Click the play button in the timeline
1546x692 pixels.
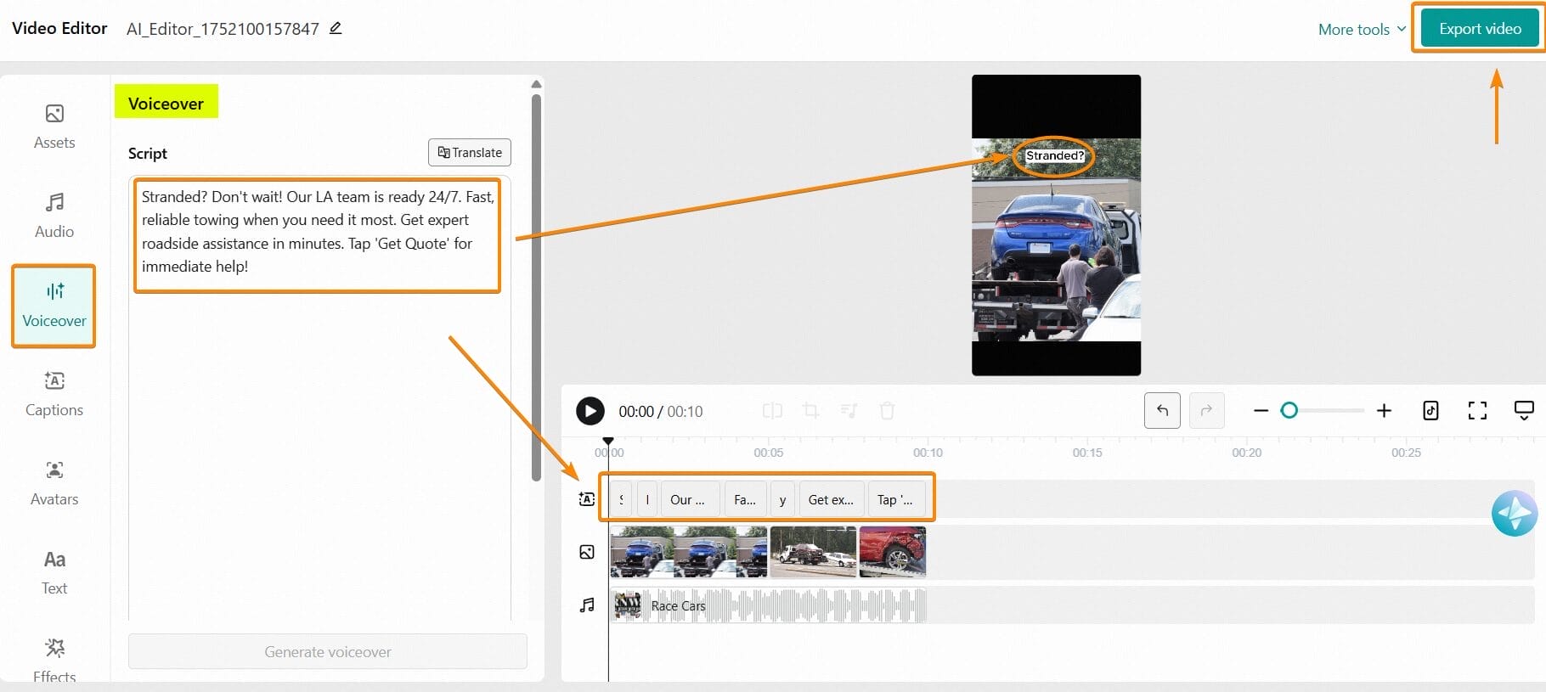590,411
